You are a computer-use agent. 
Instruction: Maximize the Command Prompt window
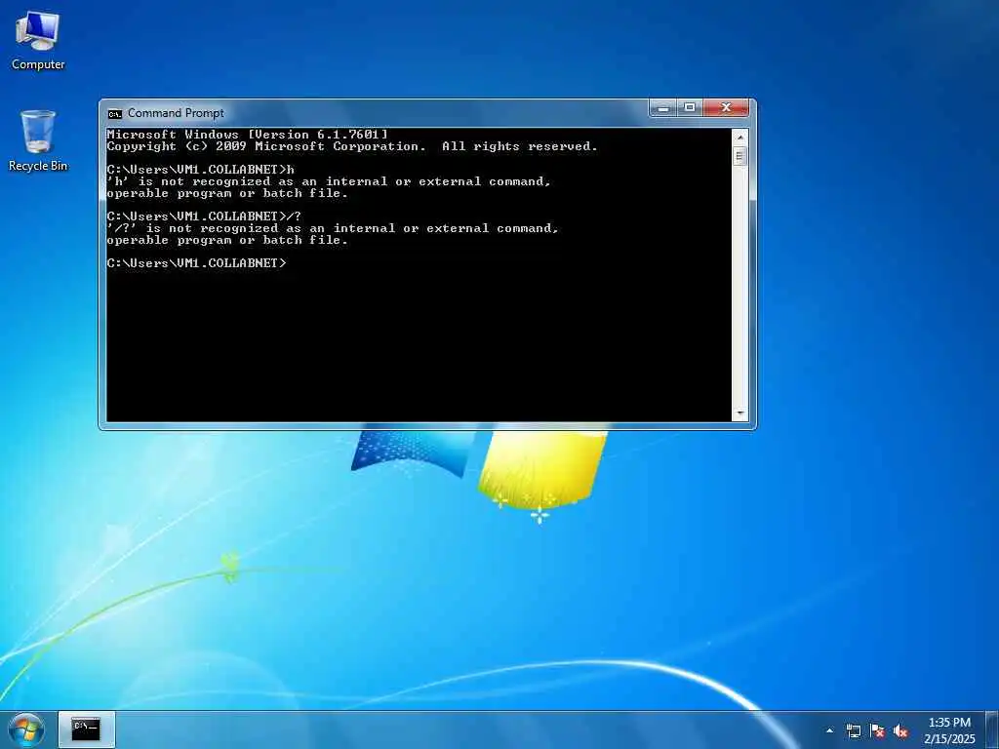[690, 107]
